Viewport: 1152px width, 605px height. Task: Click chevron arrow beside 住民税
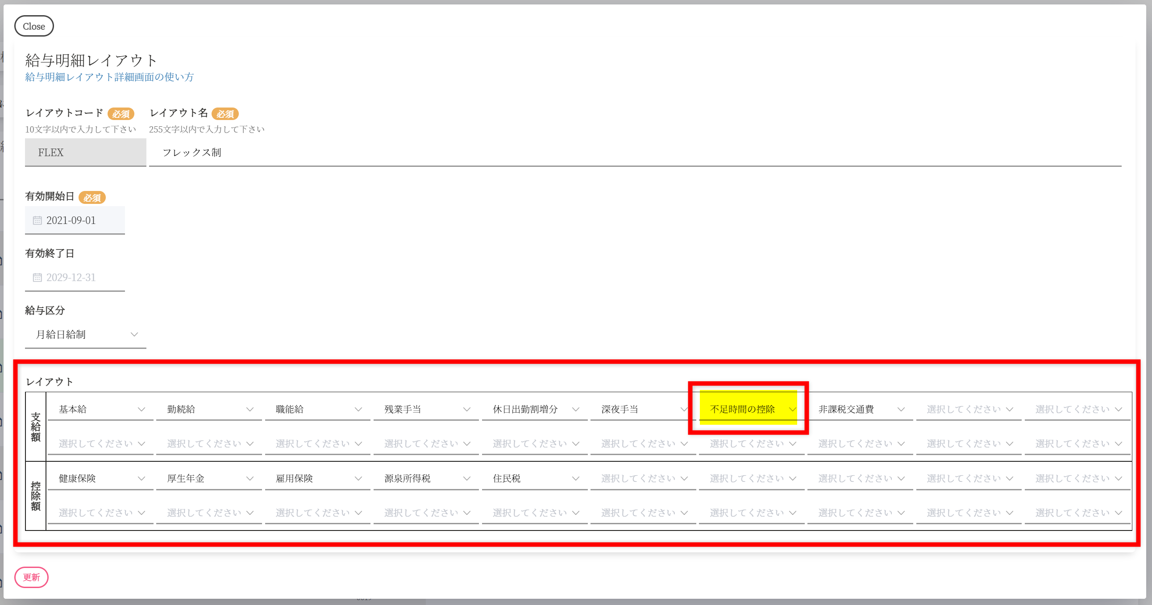point(575,478)
